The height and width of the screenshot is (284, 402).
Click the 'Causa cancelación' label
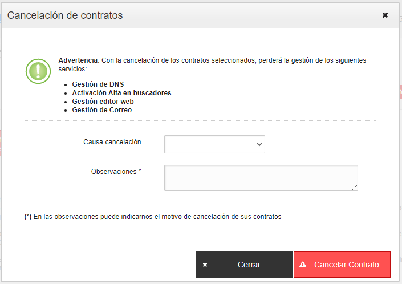tap(112, 142)
